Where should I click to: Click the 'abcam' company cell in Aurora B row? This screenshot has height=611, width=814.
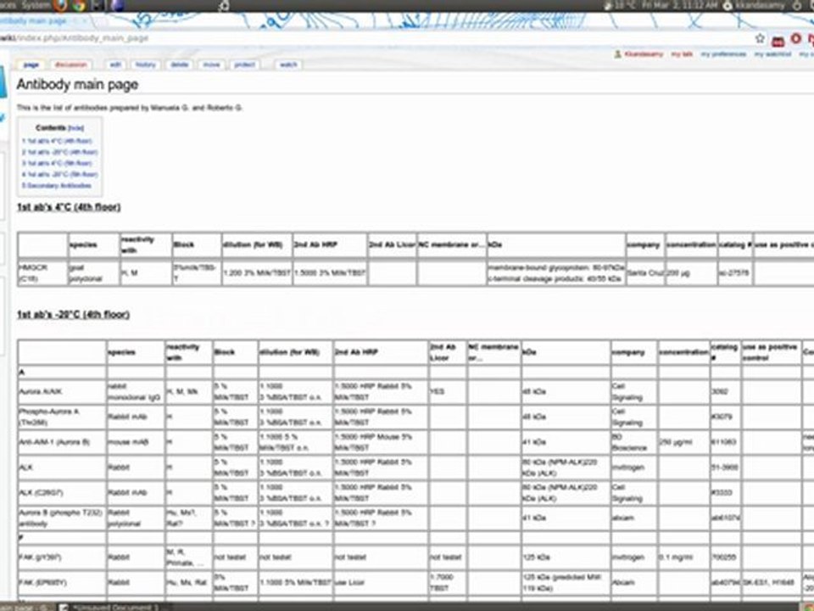click(x=634, y=518)
